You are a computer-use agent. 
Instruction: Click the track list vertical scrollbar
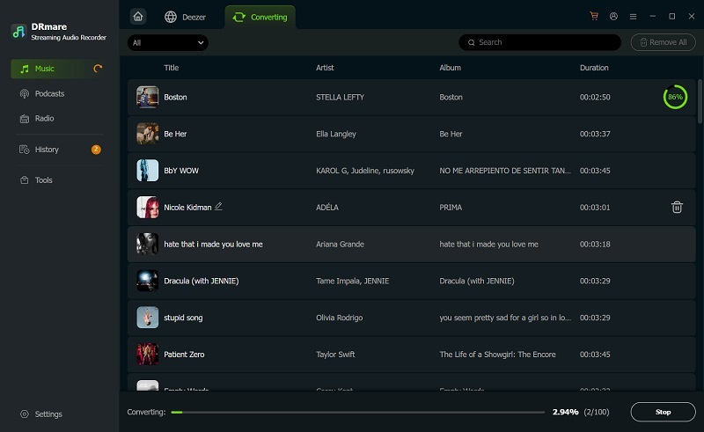click(699, 101)
